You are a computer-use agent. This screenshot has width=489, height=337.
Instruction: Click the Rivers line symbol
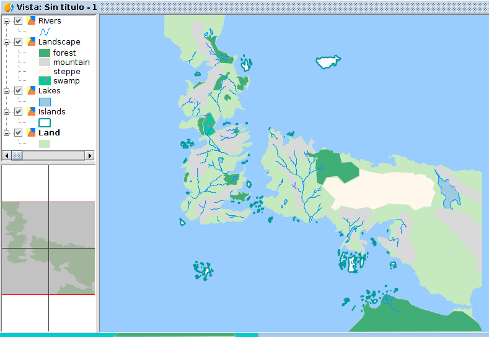click(x=45, y=32)
